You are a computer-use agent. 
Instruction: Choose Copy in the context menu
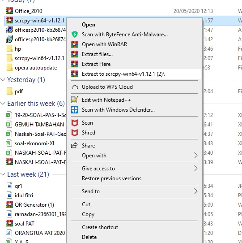pos(134,214)
